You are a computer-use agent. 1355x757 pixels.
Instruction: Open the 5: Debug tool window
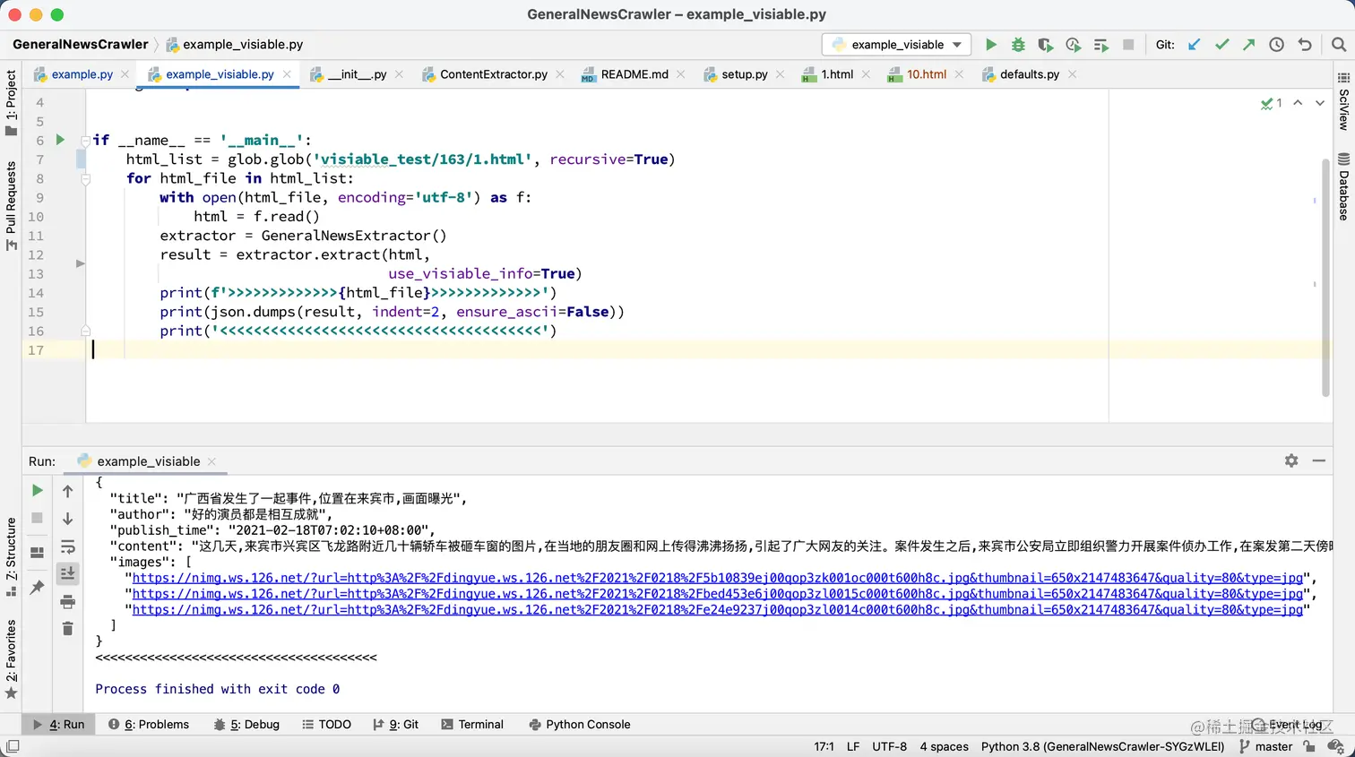[x=246, y=724]
